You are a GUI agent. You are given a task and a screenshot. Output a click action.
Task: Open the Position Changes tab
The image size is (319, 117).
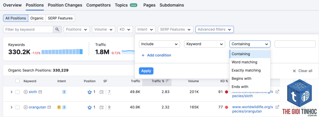coord(65,5)
